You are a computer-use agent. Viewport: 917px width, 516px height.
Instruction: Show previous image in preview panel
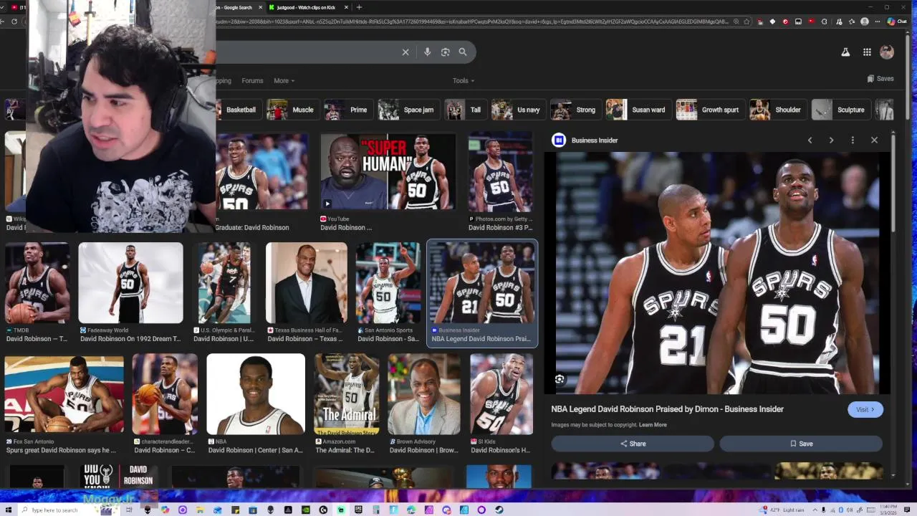[810, 140]
